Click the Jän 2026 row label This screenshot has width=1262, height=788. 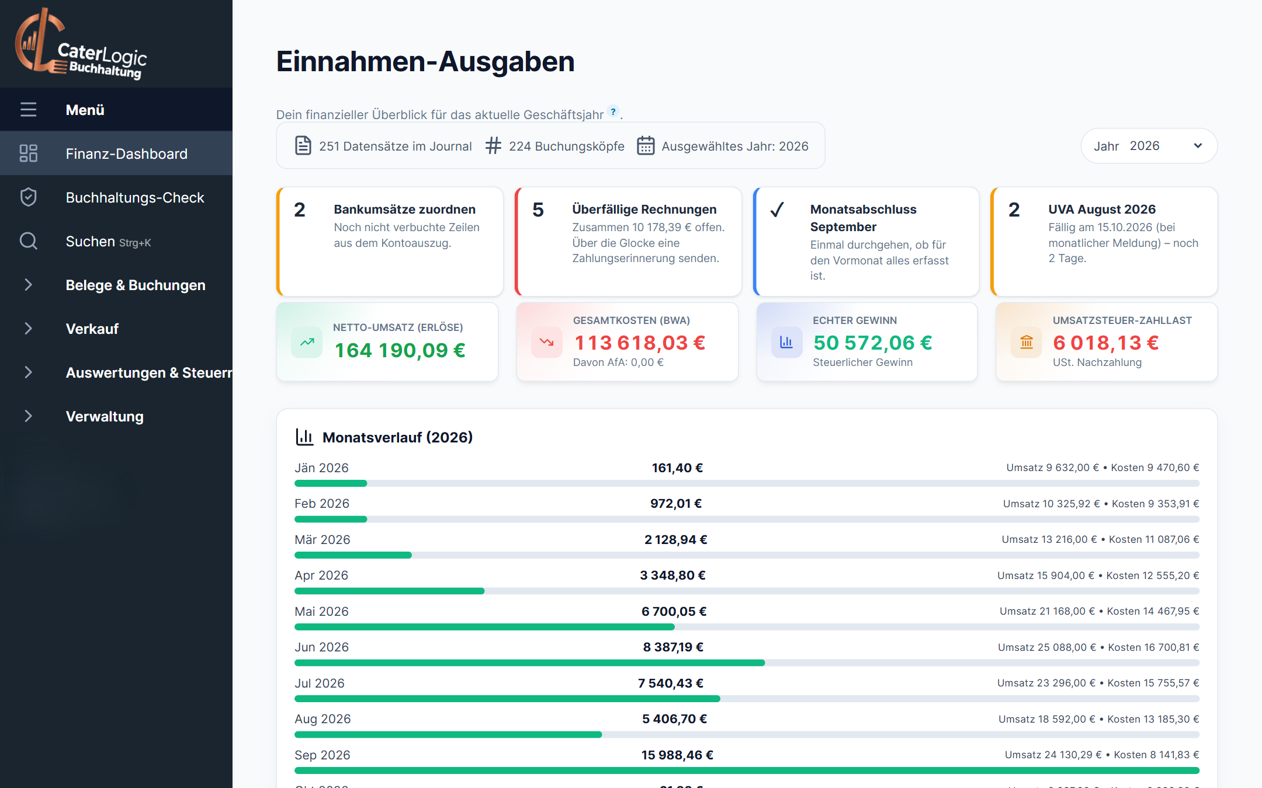point(321,468)
